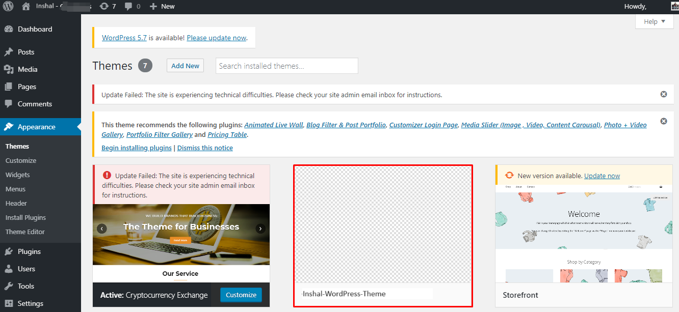This screenshot has height=312, width=679.
Task: Open Header submenu item
Action: (x=16, y=203)
